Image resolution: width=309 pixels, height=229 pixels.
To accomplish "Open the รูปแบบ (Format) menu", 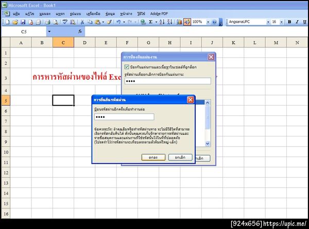I will pos(75,14).
